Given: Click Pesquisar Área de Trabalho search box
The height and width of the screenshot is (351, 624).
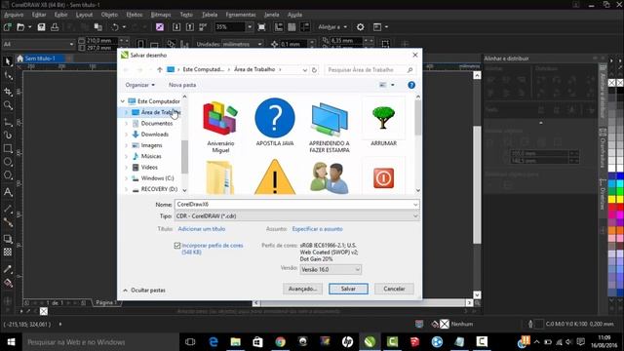Looking at the screenshot, I should click(x=370, y=70).
